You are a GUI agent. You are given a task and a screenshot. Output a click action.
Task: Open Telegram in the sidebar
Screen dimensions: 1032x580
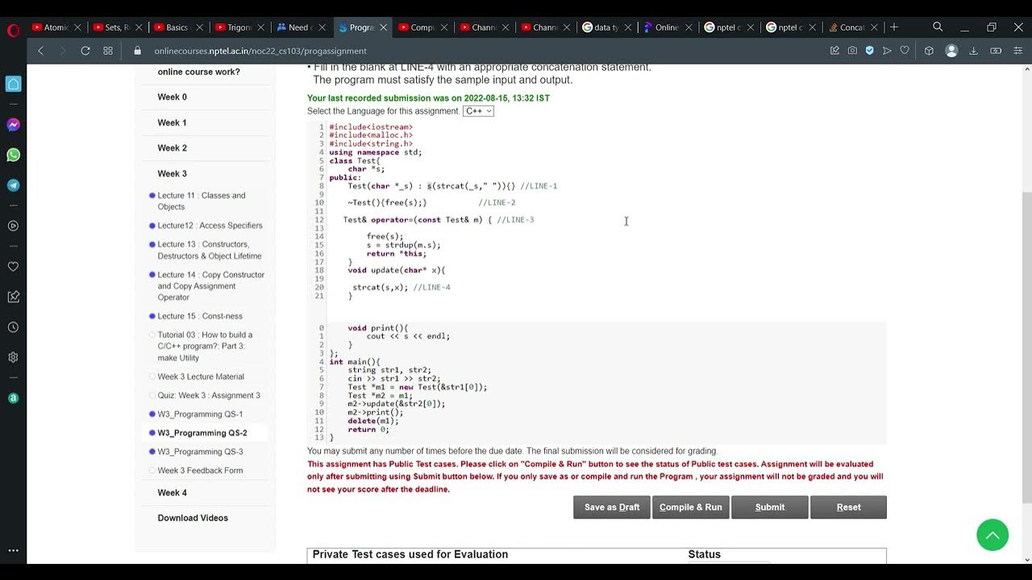click(x=14, y=184)
